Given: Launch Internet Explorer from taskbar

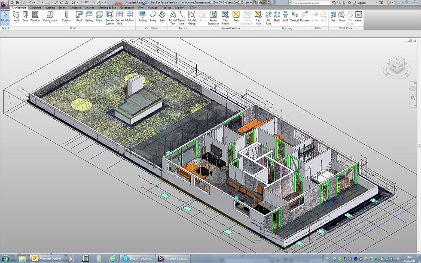Looking at the screenshot, I should pyautogui.click(x=113, y=258).
